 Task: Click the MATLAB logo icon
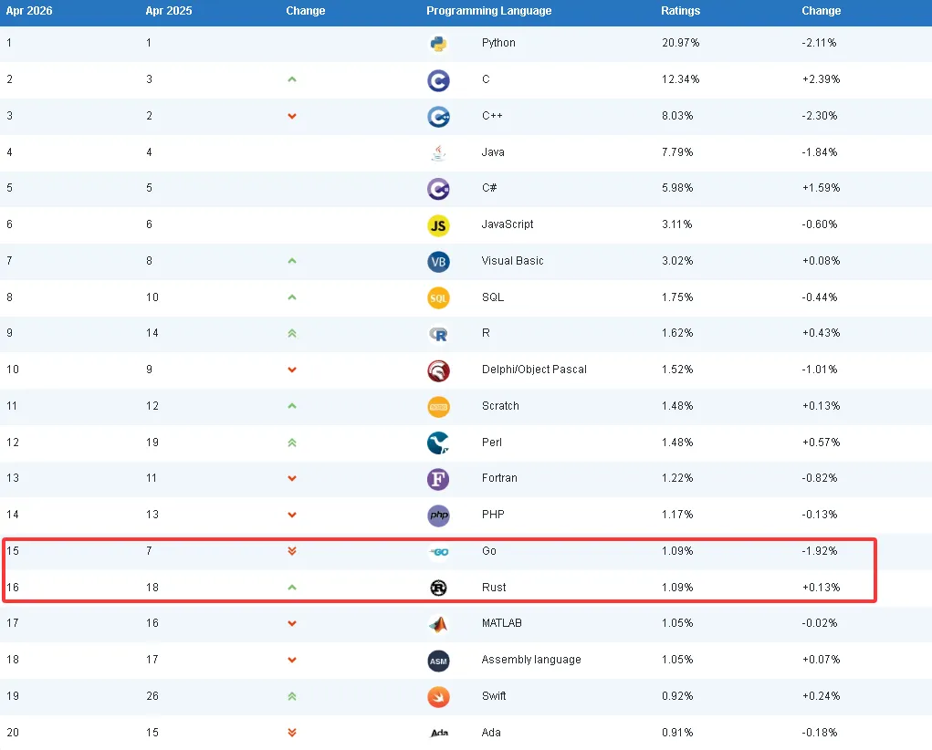pyautogui.click(x=438, y=624)
